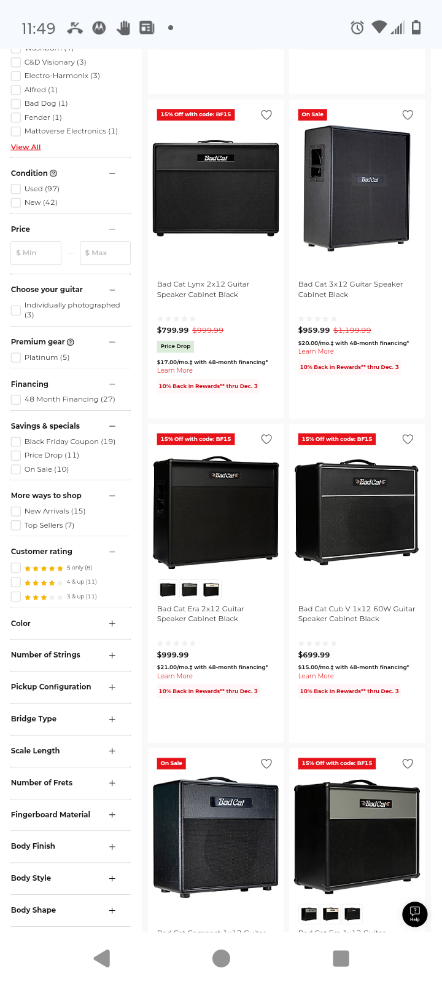Click the minimum price input field
442x984 pixels.
click(x=36, y=253)
